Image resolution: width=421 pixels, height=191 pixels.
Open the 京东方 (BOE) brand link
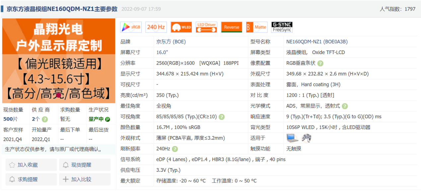point(171,42)
